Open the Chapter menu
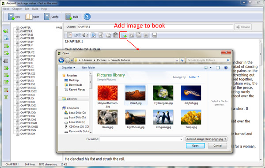 click(17, 9)
